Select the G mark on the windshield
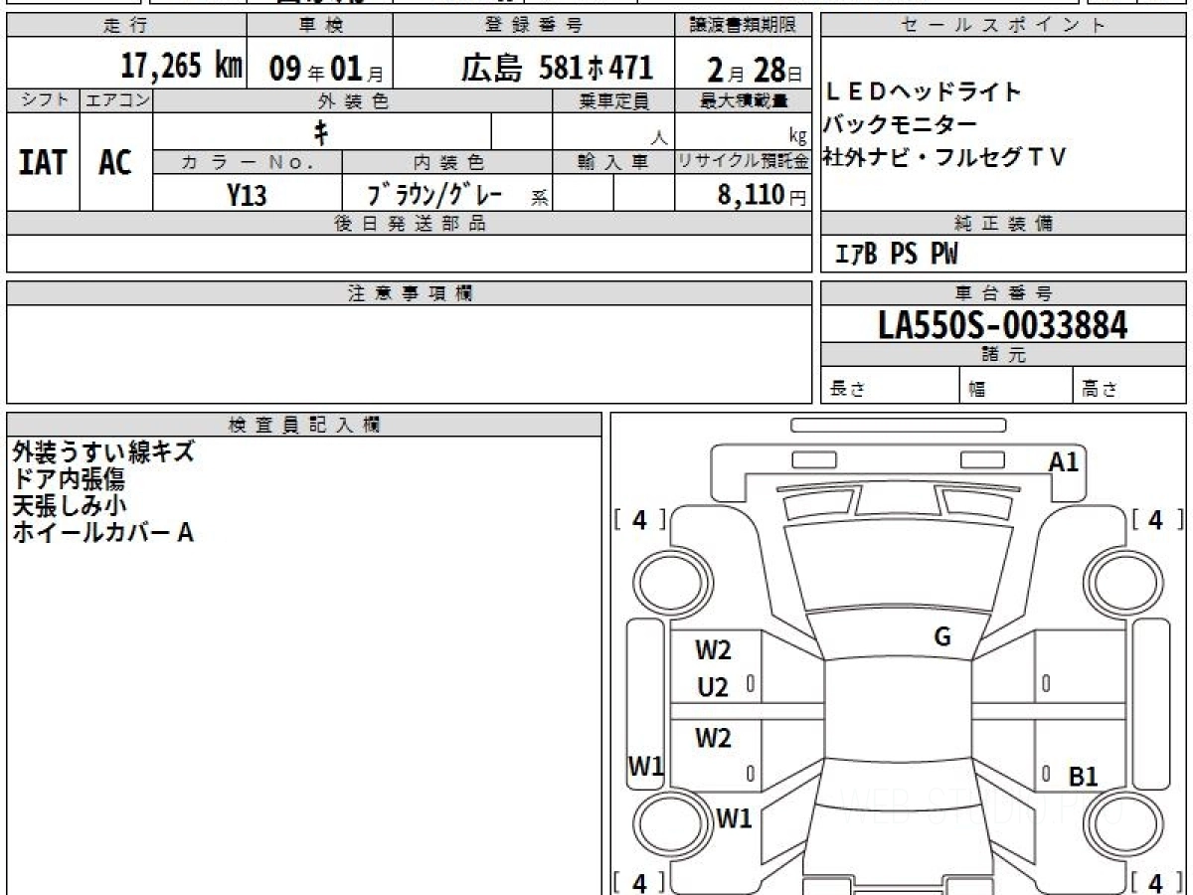This screenshot has width=1193, height=895. pos(941,637)
